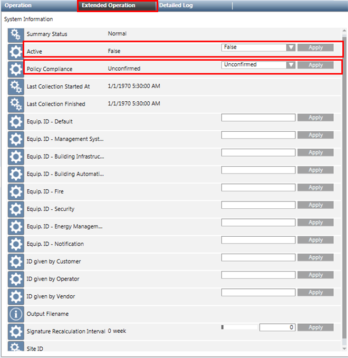Click the Last Collection Started At icon
Image resolution: width=348 pixels, height=358 pixels.
(x=16, y=86)
